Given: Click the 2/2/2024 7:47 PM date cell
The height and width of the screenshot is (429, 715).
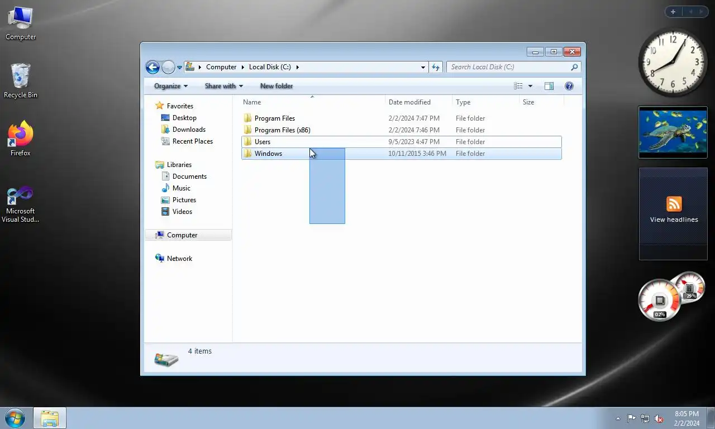Looking at the screenshot, I should (414, 118).
